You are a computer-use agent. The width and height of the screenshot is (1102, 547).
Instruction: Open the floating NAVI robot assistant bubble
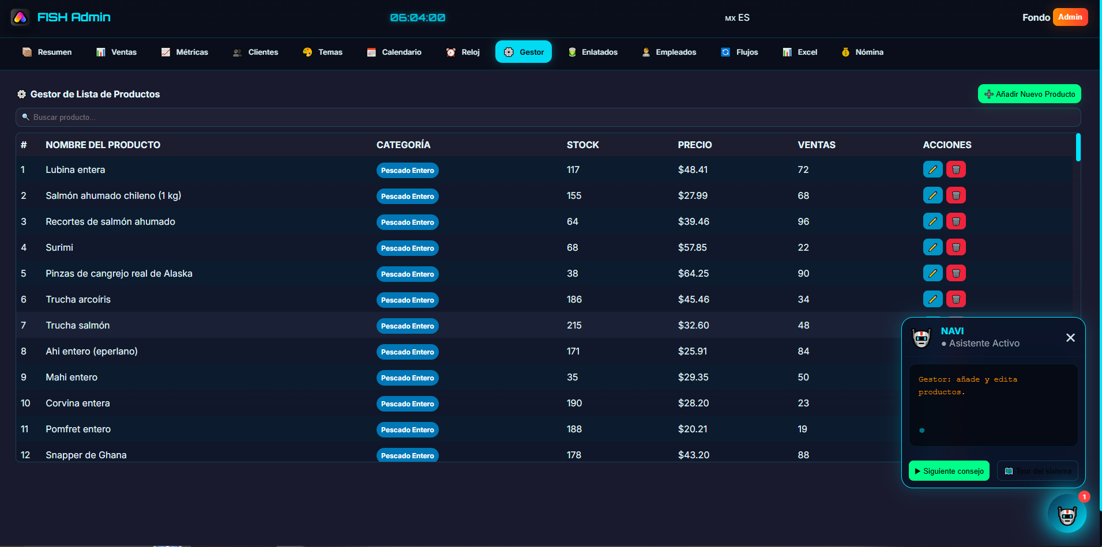[1067, 514]
